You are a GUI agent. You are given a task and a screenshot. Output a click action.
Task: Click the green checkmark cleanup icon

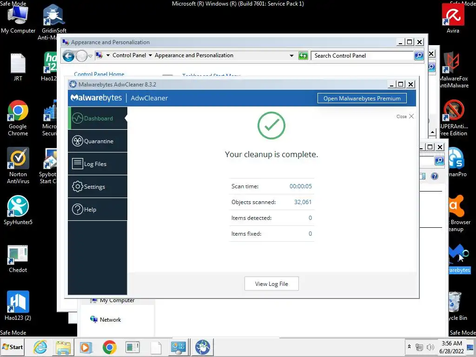271,126
